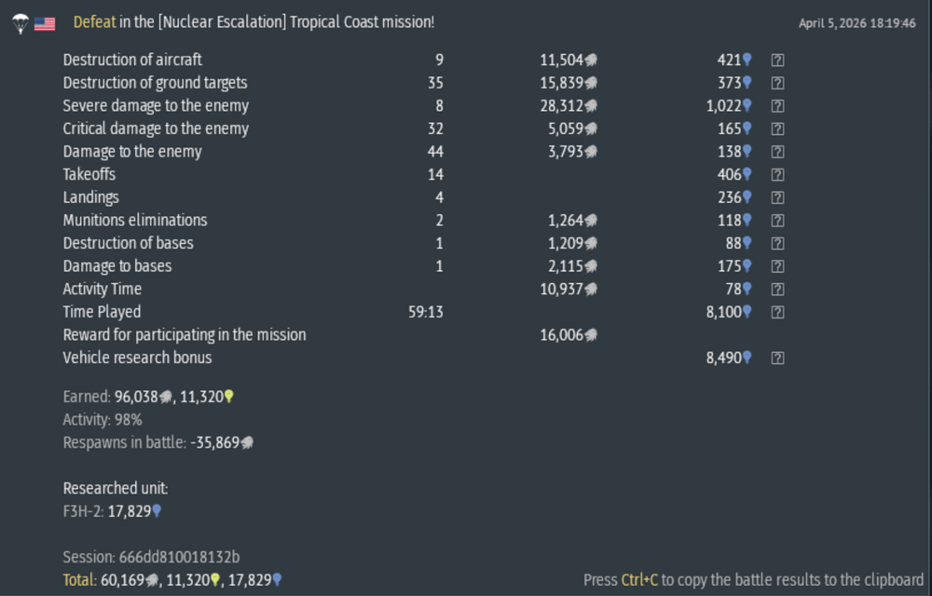The image size is (932, 596).
Task: Open help icon for Destruction of ground targets
Action: pyautogui.click(x=777, y=83)
